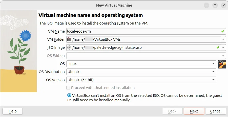Click the x64 Linux OS type icon
The width and height of the screenshot is (228, 117).
tap(222, 64)
